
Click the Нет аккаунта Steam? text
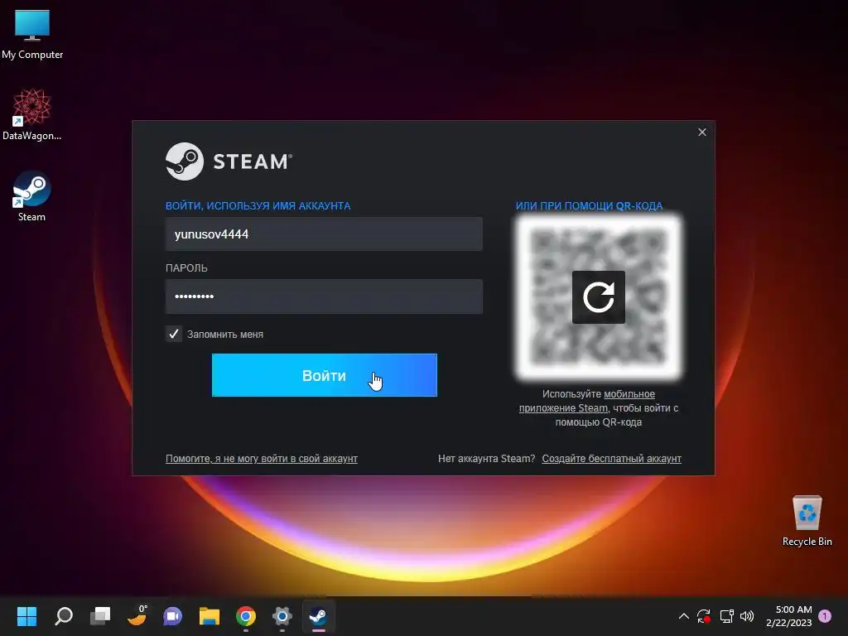click(x=486, y=459)
